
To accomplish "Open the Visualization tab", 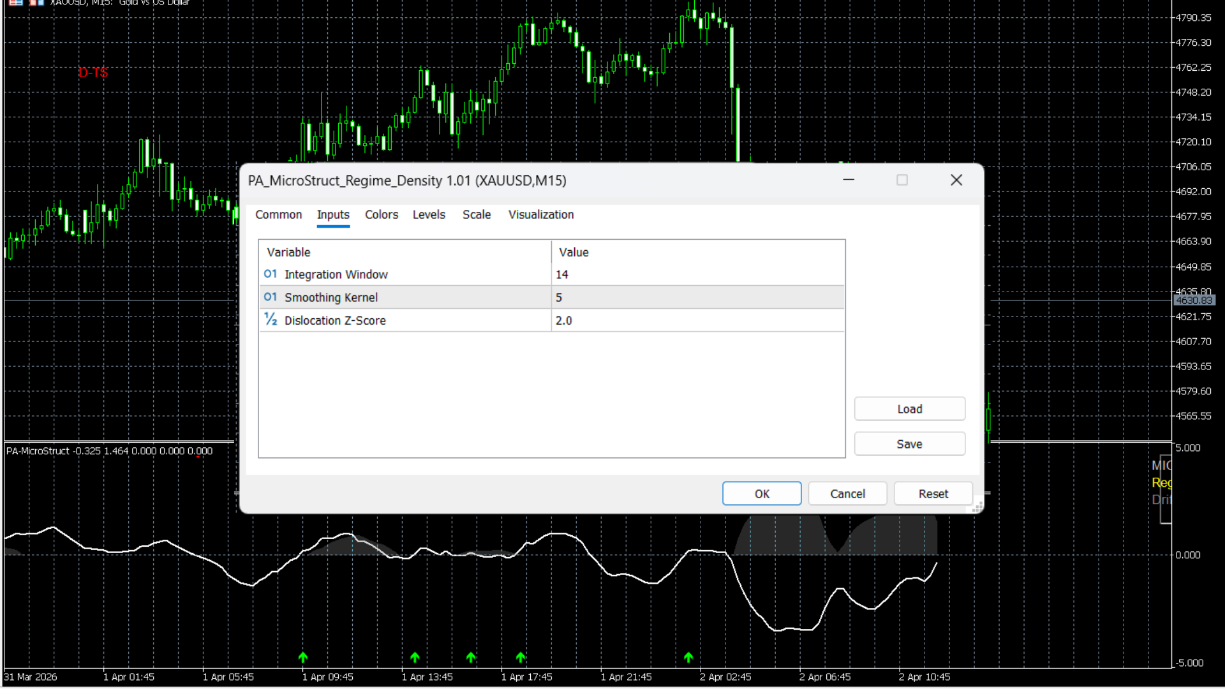I will tap(540, 215).
